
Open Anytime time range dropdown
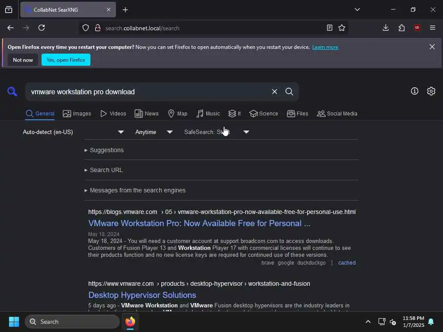[x=154, y=132]
